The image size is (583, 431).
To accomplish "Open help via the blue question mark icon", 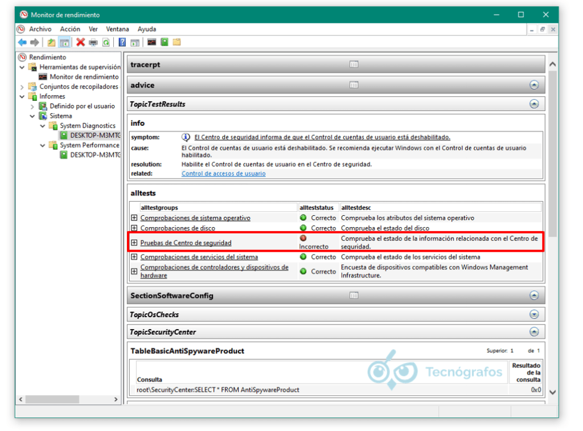I will click(121, 42).
